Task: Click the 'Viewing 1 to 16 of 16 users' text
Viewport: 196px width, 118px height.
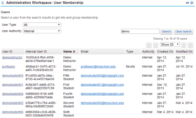Action: point(170,39)
